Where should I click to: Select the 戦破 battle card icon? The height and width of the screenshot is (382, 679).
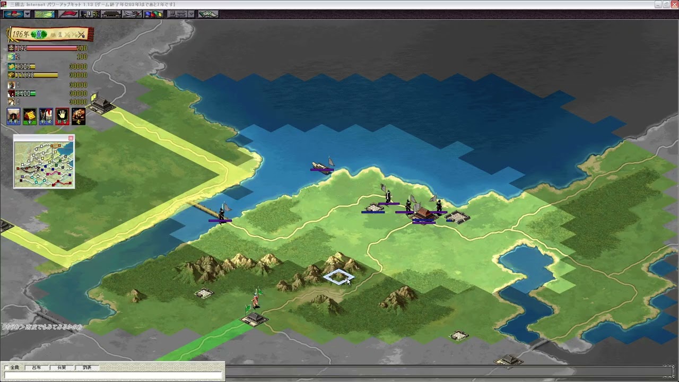pos(46,116)
